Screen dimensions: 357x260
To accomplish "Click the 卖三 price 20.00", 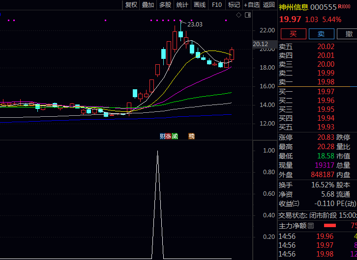I will [x=326, y=64].
